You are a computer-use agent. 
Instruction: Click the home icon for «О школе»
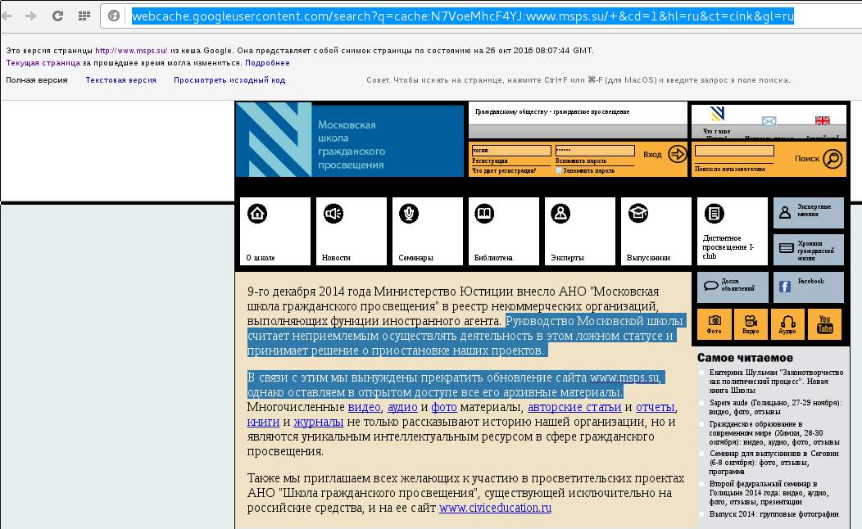click(x=257, y=214)
